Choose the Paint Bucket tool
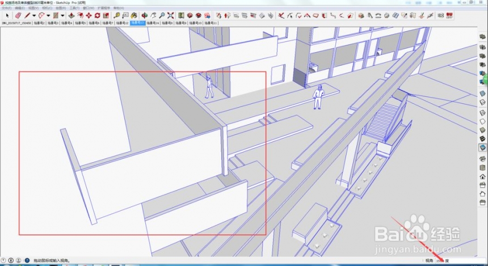This screenshot has height=266, width=488. 134,15
